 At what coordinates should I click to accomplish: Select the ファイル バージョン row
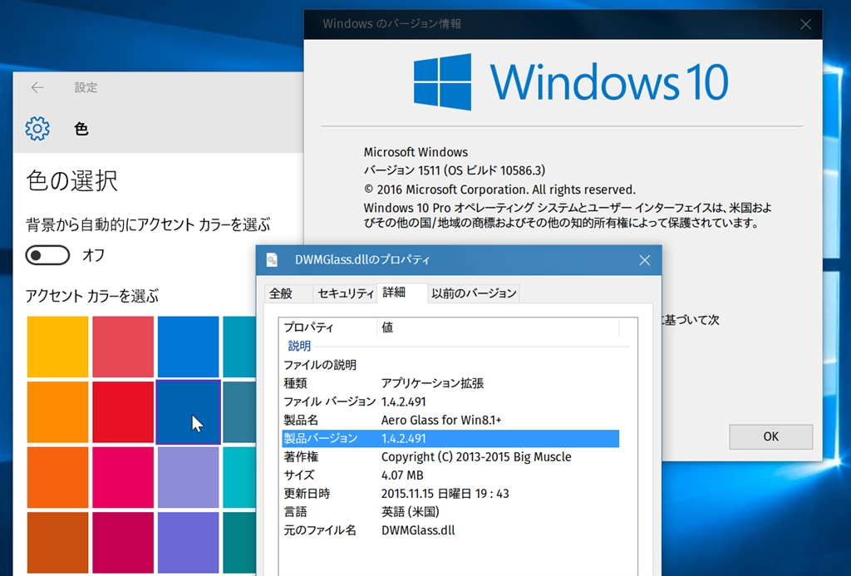[x=450, y=401]
